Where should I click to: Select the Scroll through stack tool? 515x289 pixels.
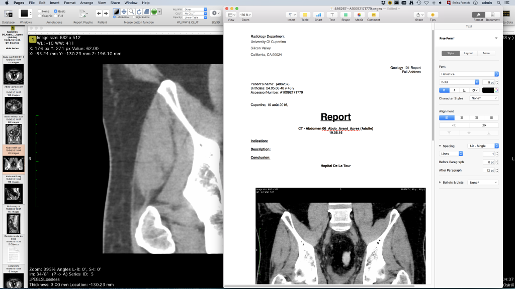[x=146, y=12]
